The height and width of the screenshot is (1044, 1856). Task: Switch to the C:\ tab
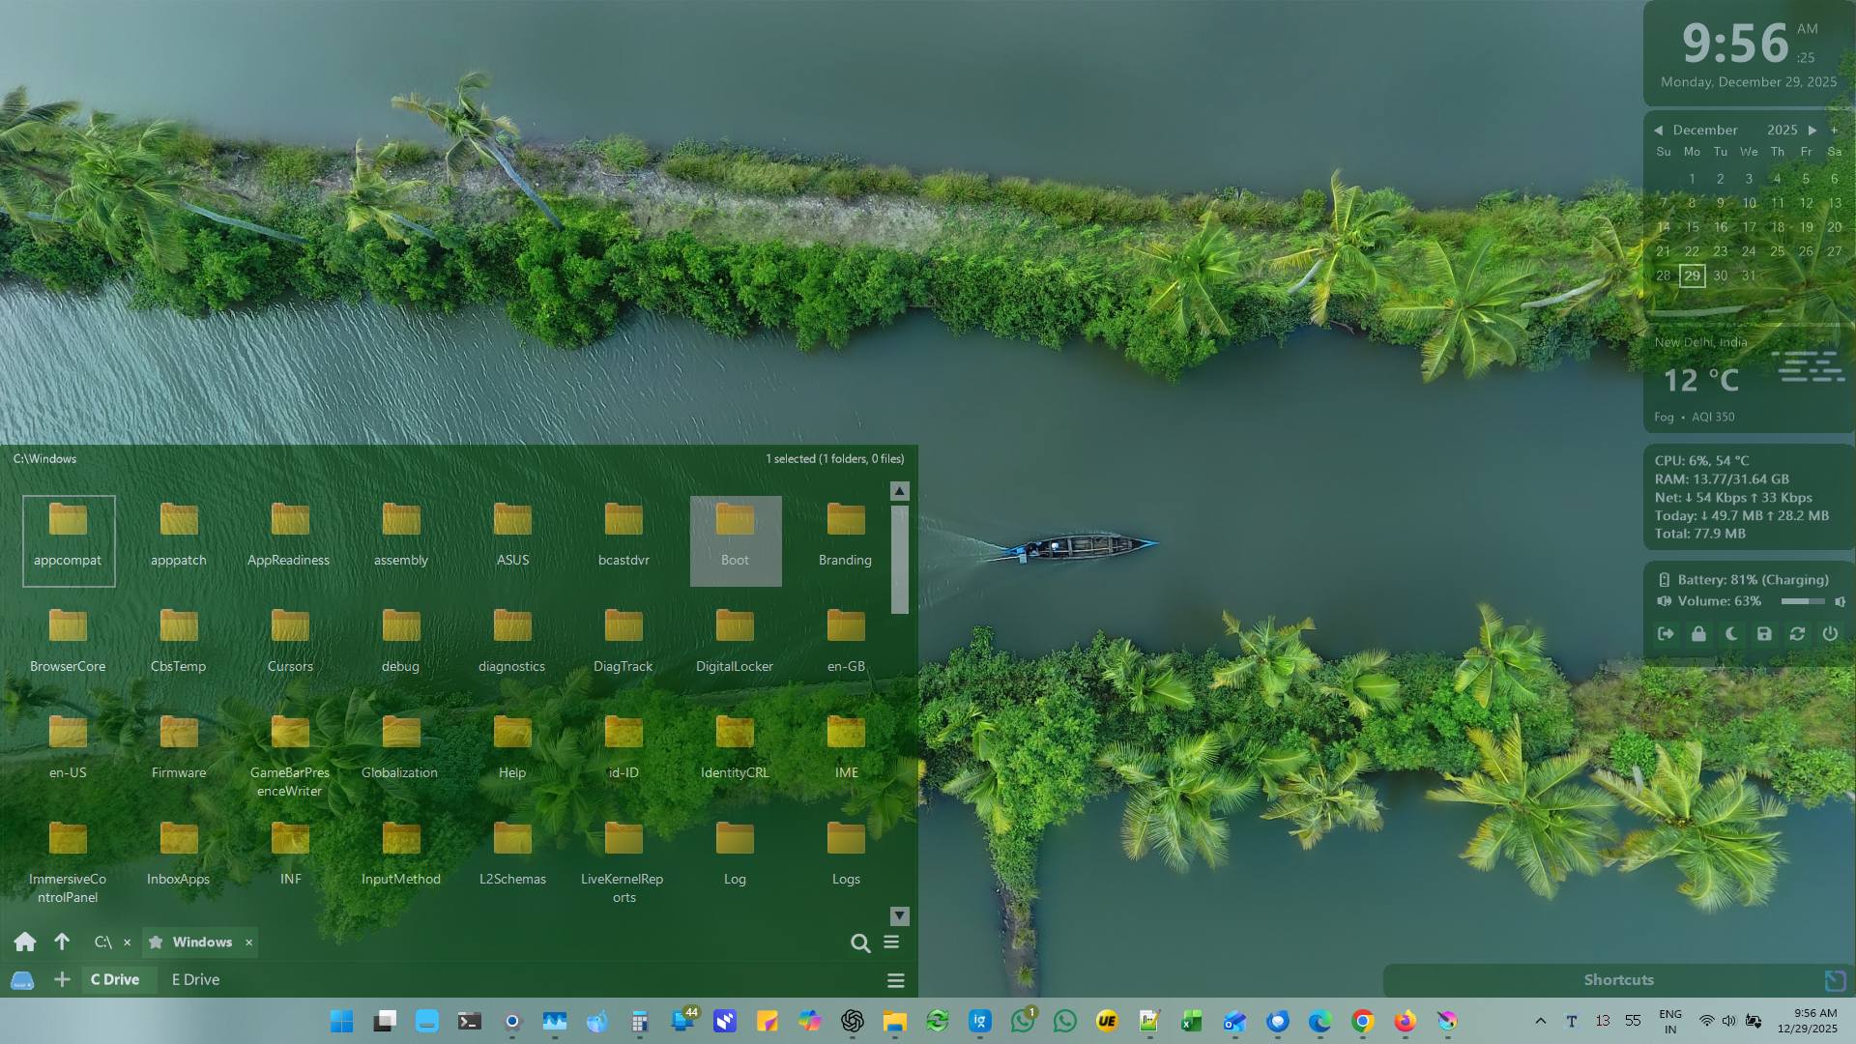click(102, 942)
